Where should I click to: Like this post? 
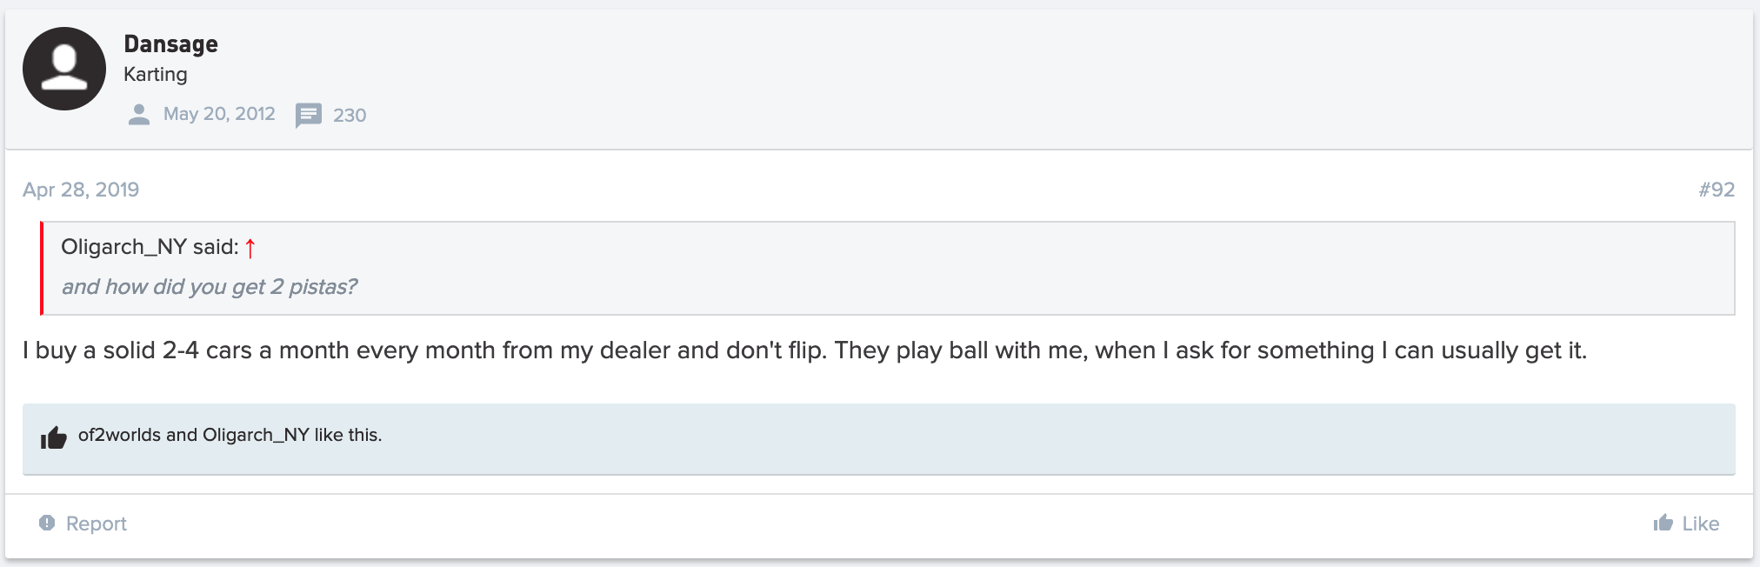[1700, 524]
